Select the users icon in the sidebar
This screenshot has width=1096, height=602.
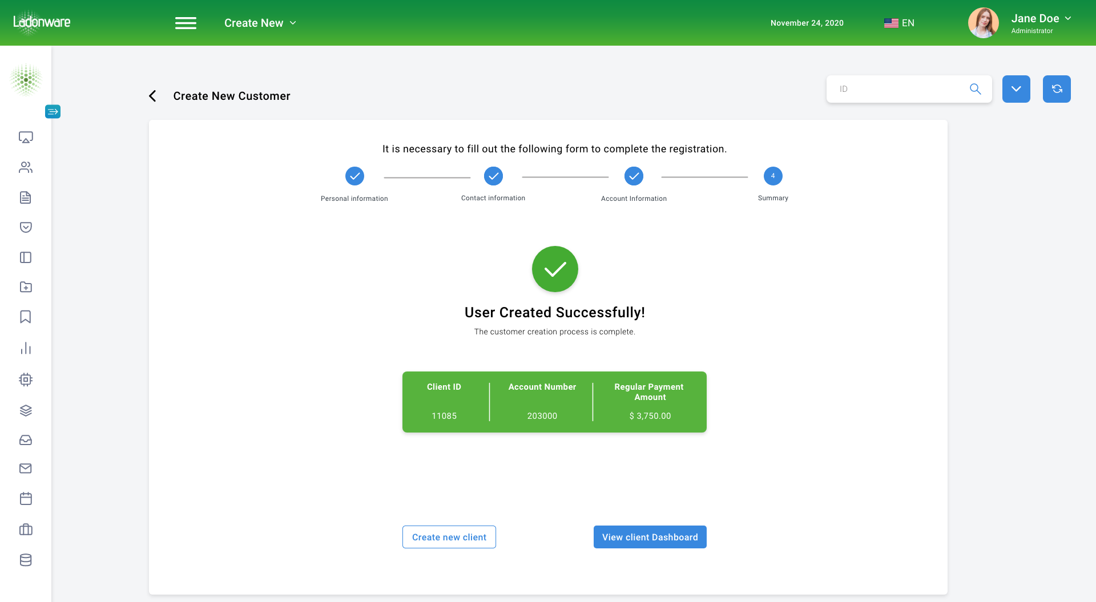click(26, 167)
